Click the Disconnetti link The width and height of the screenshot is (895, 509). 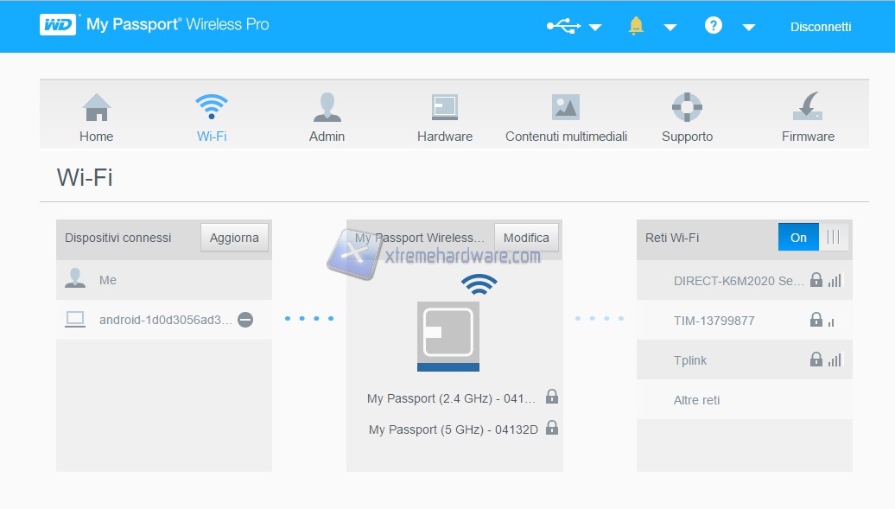point(821,27)
